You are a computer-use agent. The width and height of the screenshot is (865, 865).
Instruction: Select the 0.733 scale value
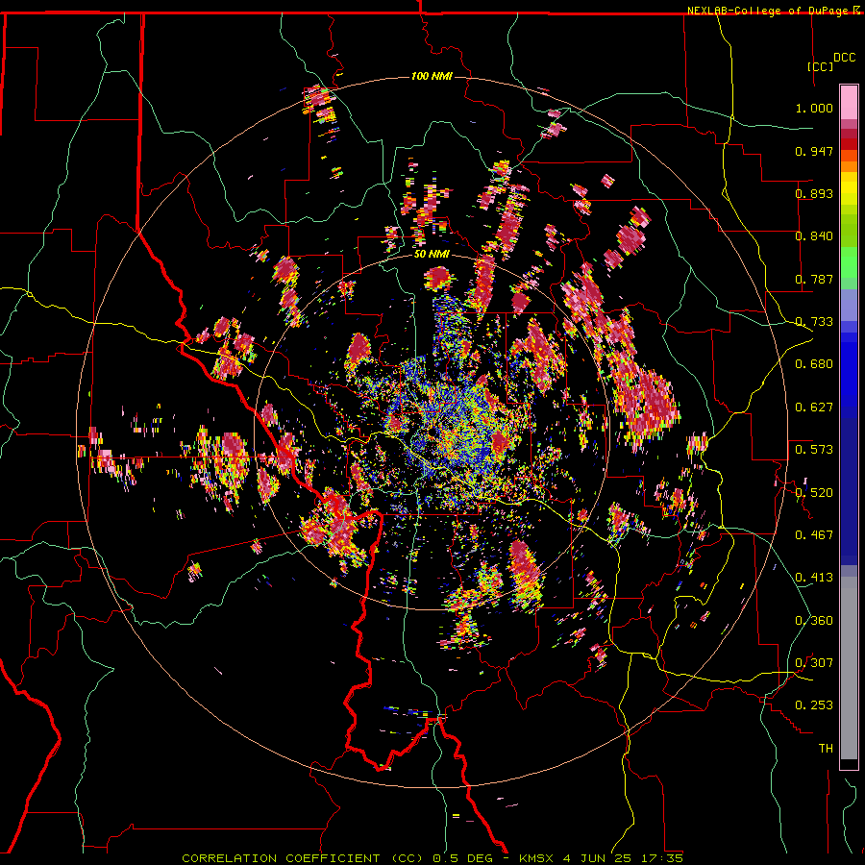[x=814, y=322]
